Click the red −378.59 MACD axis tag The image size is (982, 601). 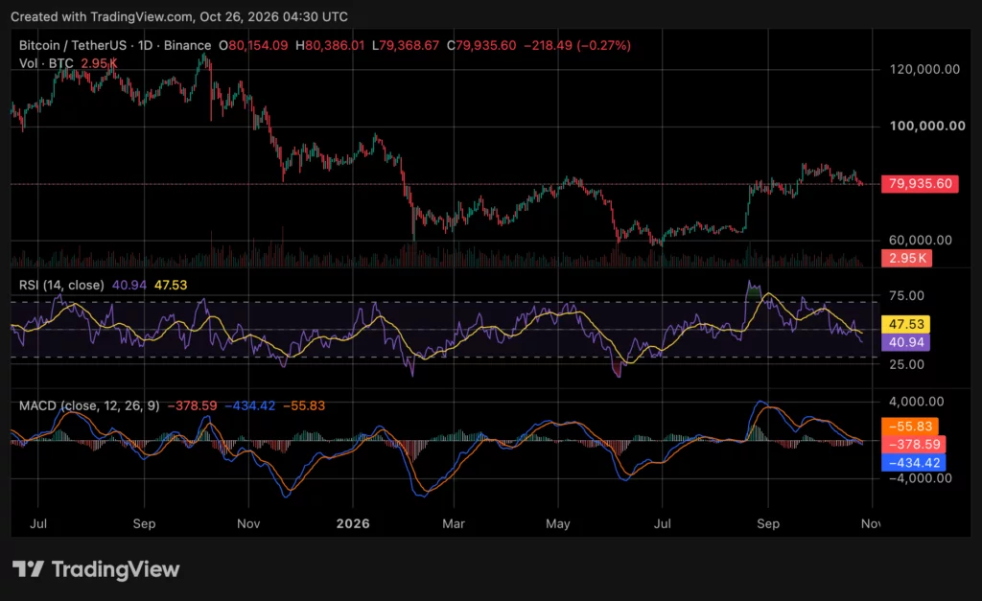tap(914, 445)
